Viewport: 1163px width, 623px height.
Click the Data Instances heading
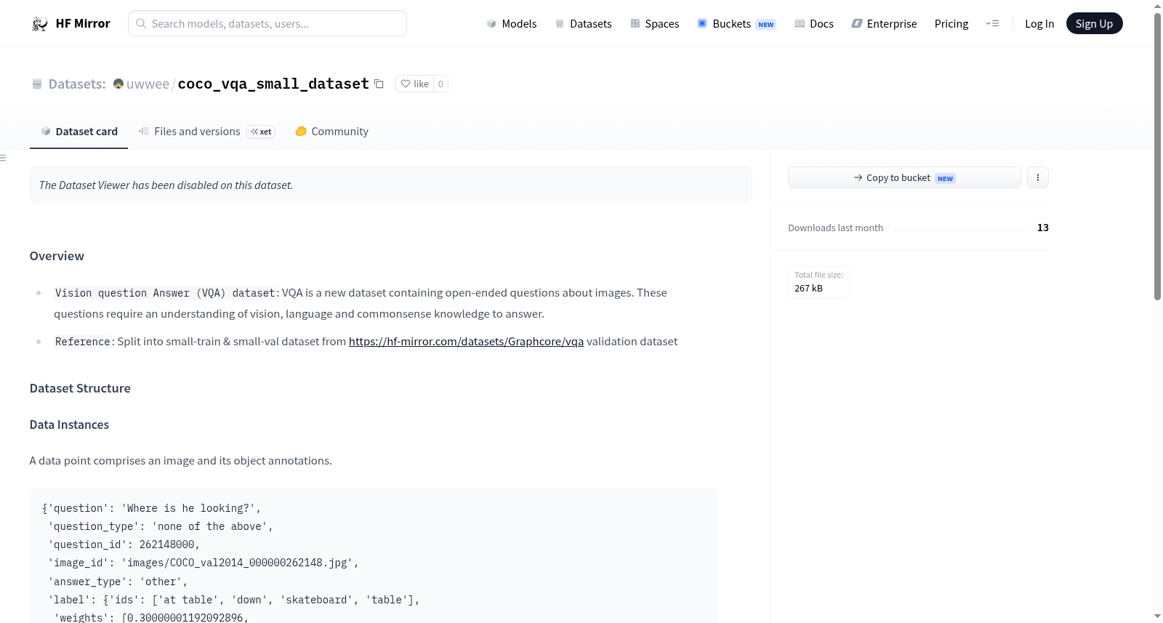click(69, 425)
